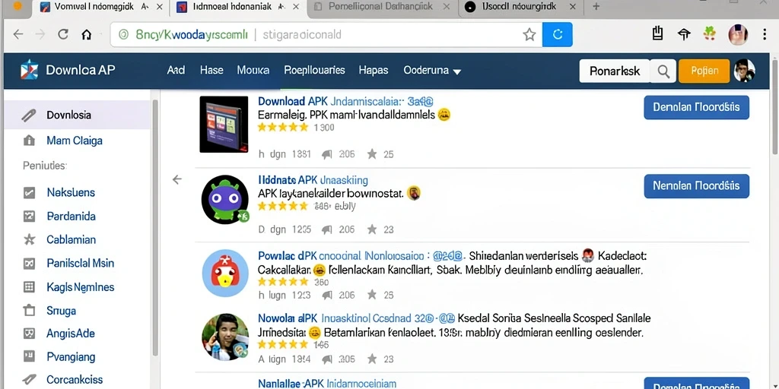Click the orange Rojien button
779x389 pixels.
click(x=704, y=71)
